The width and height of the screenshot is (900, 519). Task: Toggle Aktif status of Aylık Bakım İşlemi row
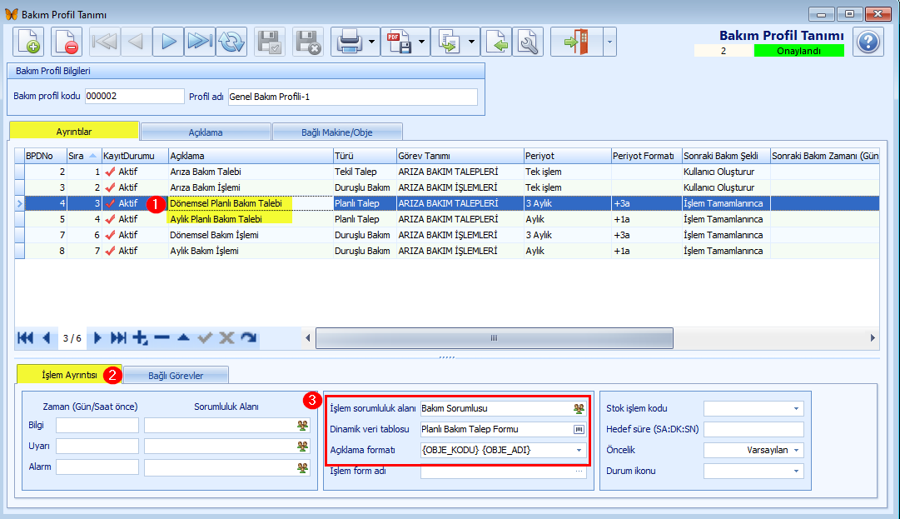click(x=110, y=251)
